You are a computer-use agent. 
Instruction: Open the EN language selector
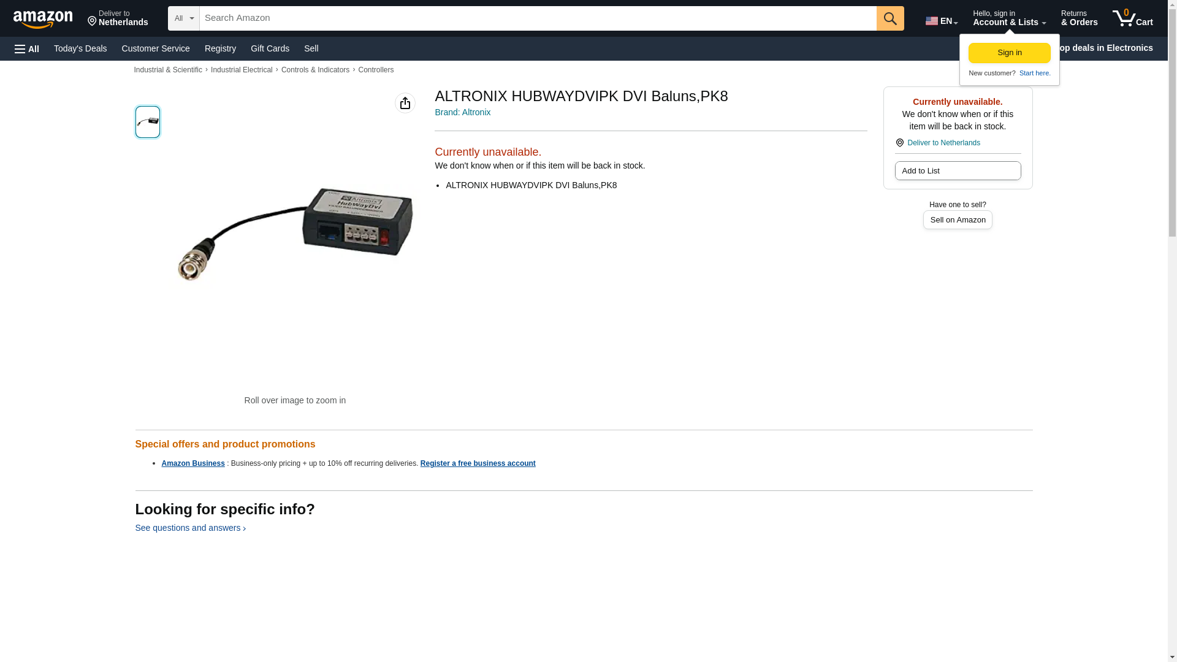tap(942, 21)
